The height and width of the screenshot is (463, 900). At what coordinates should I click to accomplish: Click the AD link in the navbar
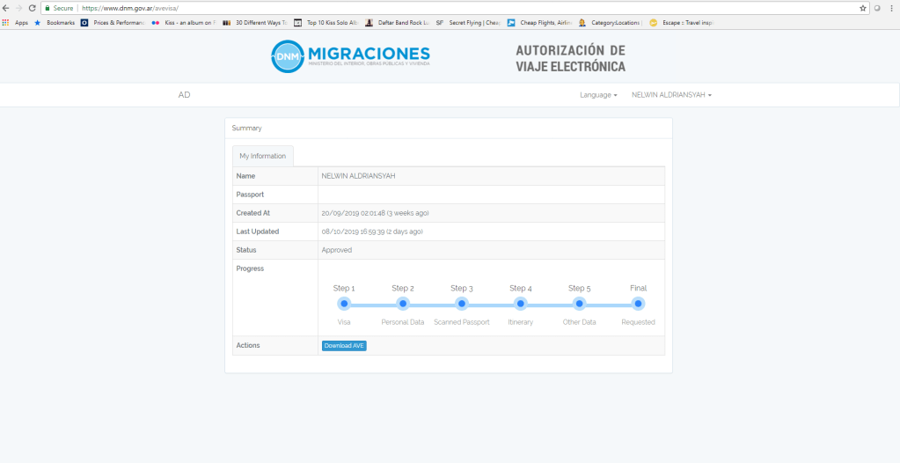184,95
